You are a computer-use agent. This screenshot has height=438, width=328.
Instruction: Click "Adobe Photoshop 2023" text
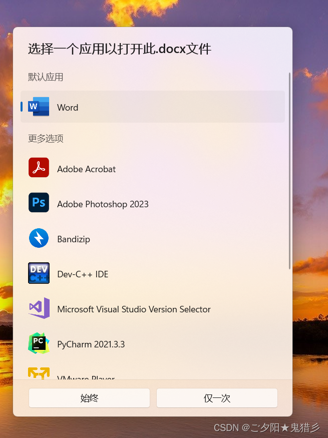click(103, 204)
